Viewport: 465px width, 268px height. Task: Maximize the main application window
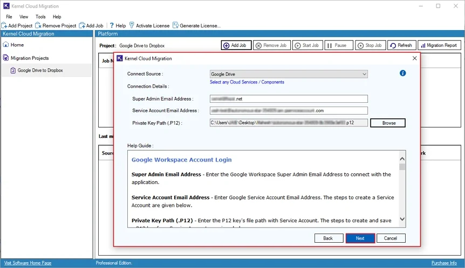click(438, 6)
